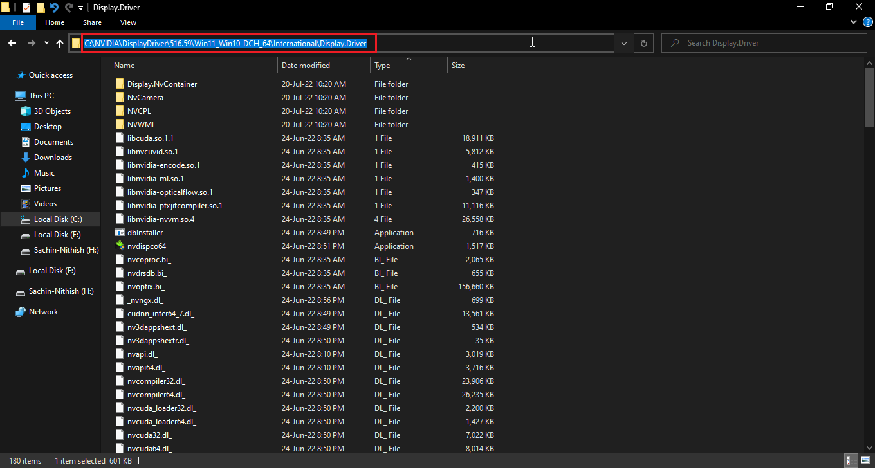Click the Properties quick access icon
The width and height of the screenshot is (875, 468).
click(x=26, y=8)
